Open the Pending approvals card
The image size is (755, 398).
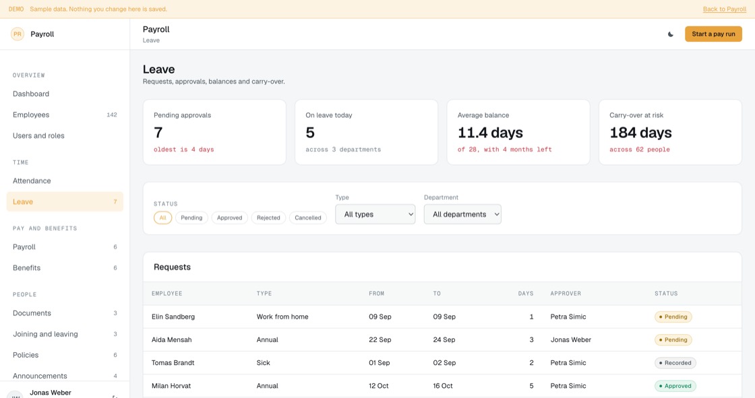coord(214,133)
